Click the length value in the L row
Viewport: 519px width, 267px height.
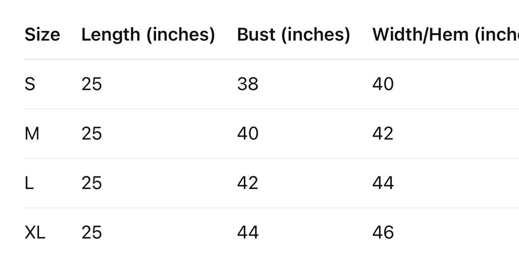[92, 183]
